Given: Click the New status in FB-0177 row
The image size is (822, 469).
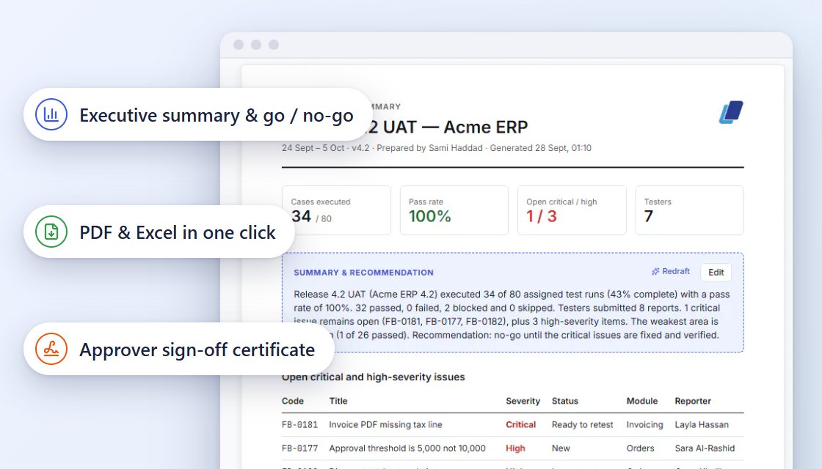Looking at the screenshot, I should pyautogui.click(x=561, y=448).
